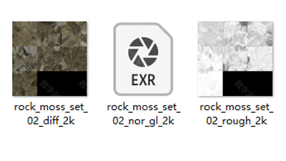Screen dimensions: 286x161
Task: Click the "EXR" lettering on the file icon
Action: pos(143,80)
